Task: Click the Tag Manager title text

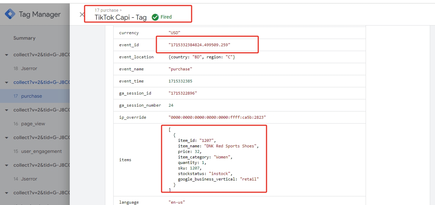Action: click(x=40, y=14)
